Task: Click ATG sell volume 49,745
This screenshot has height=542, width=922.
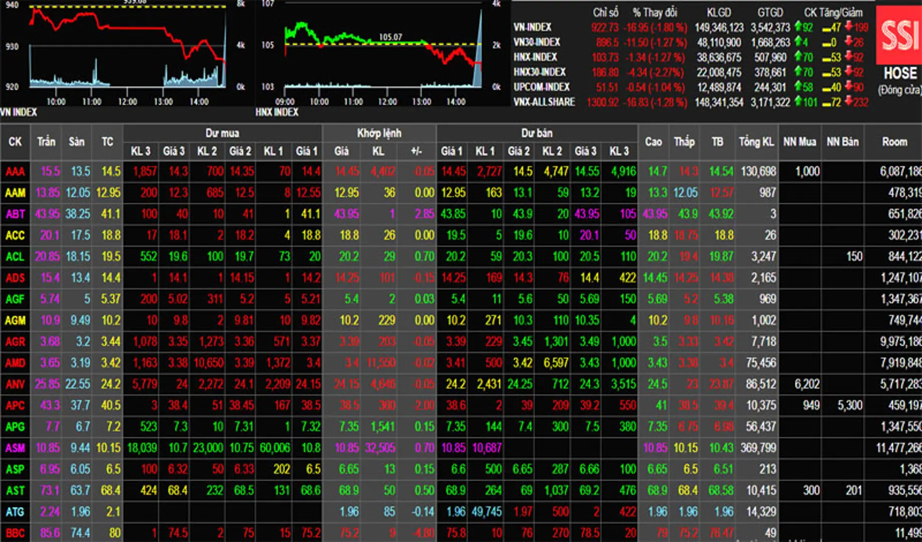Action: point(487,512)
